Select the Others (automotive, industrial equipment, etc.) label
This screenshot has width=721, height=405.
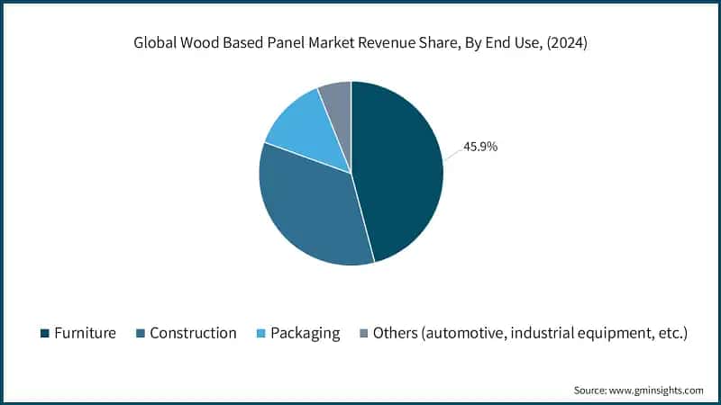click(x=530, y=333)
